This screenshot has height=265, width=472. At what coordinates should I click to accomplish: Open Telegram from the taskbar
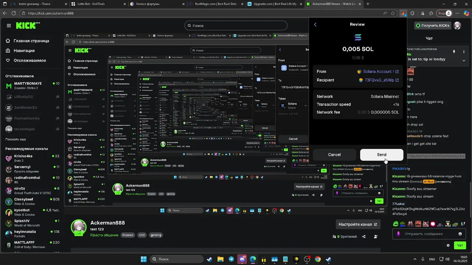(x=231, y=259)
